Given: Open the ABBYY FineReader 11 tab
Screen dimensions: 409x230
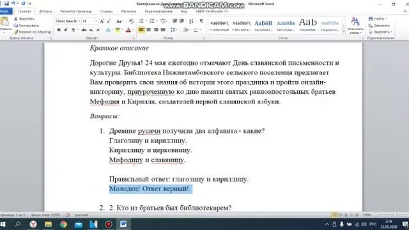Looking at the screenshot, I should 212,11.
